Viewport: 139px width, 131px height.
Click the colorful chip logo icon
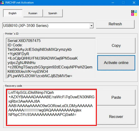134,13
